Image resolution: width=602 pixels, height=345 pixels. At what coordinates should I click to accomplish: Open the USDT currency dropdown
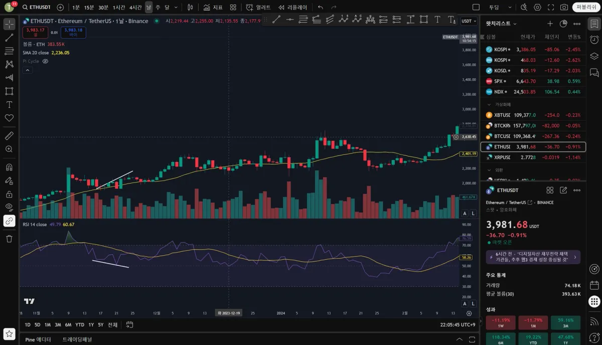click(x=469, y=21)
